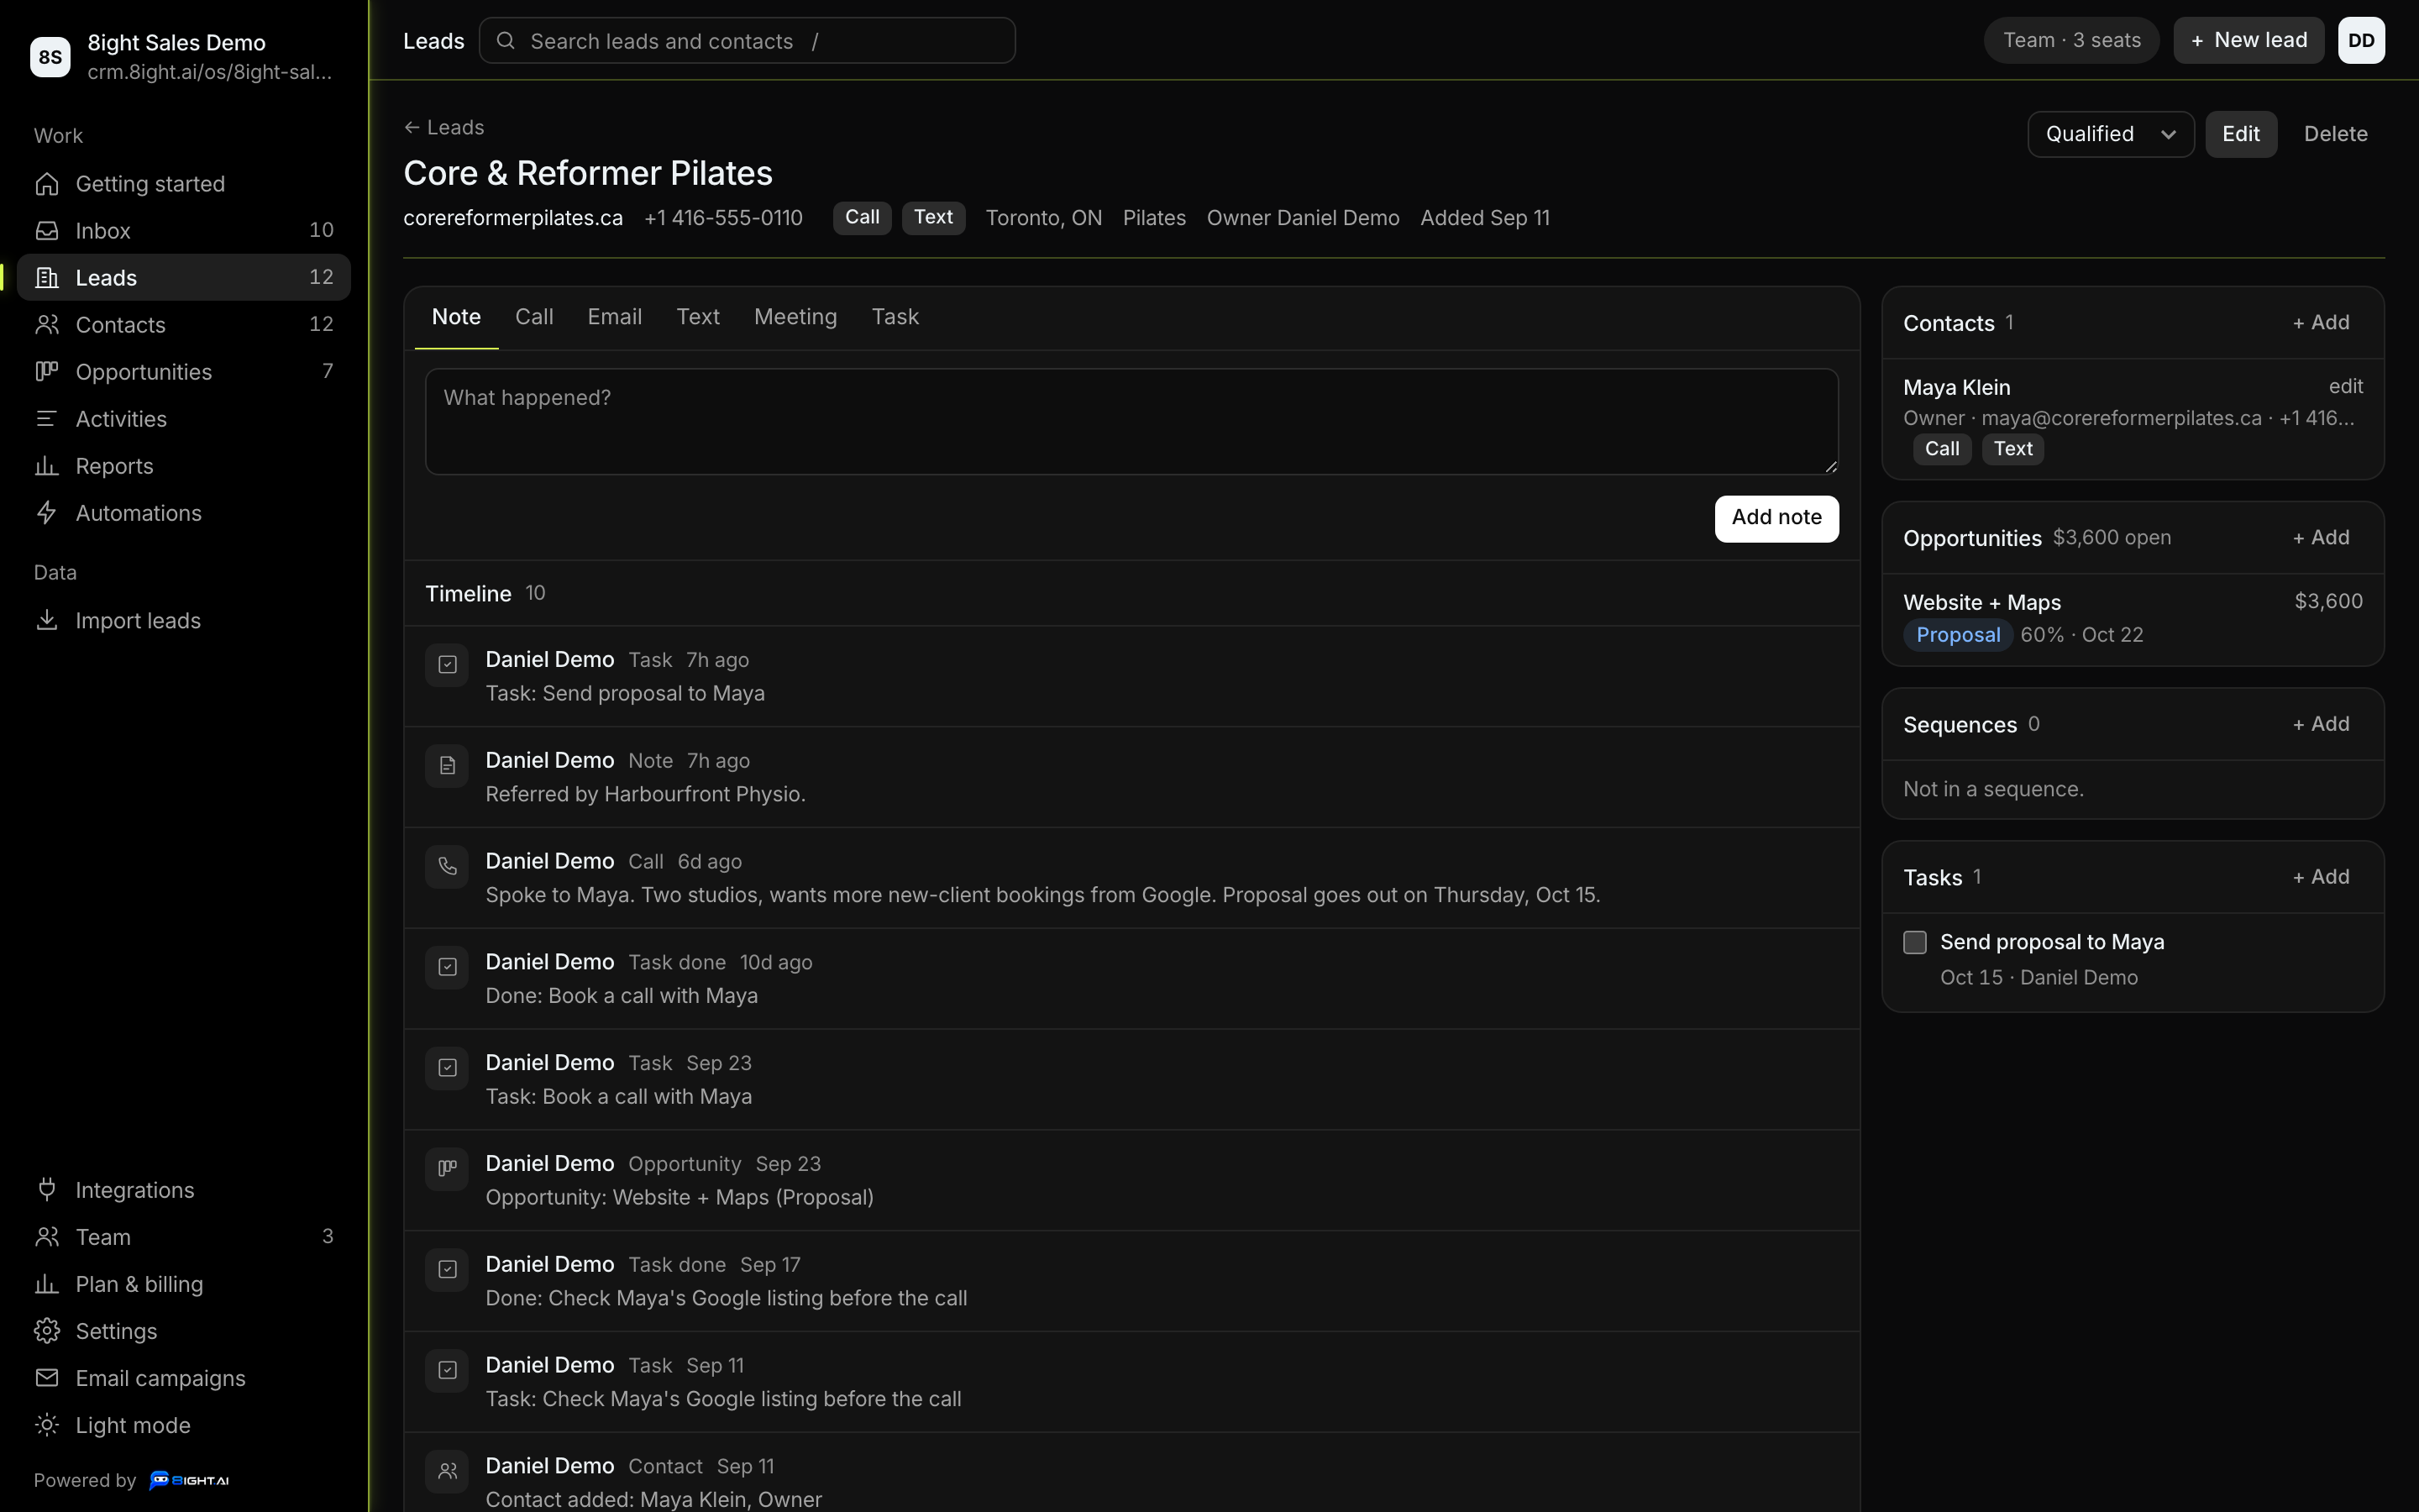Image resolution: width=2419 pixels, height=1512 pixels.
Task: Switch to the Call tab
Action: tap(534, 317)
